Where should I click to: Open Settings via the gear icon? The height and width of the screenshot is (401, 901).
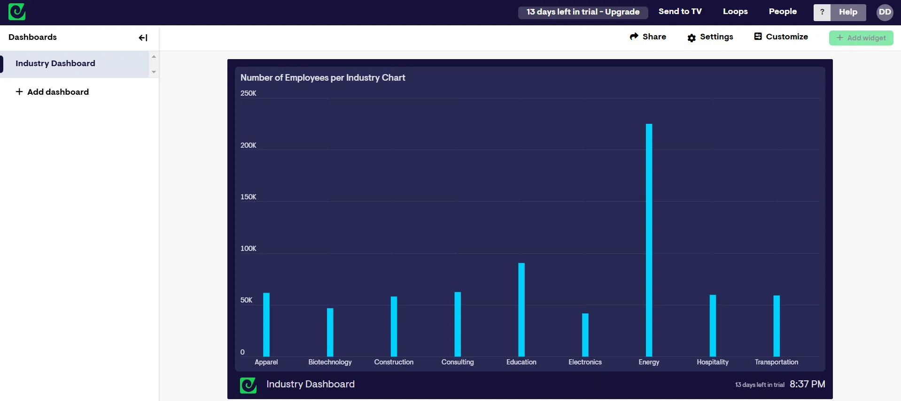click(x=691, y=38)
